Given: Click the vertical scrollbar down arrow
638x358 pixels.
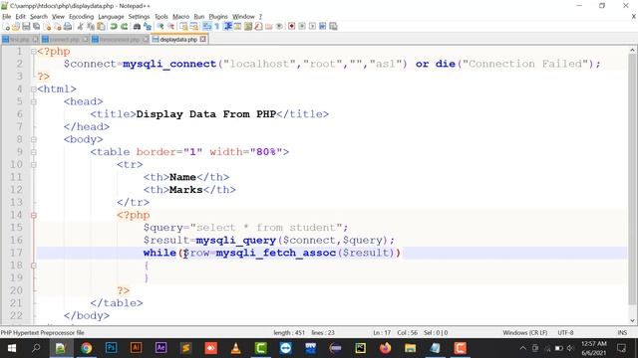Looking at the screenshot, I should 632,320.
